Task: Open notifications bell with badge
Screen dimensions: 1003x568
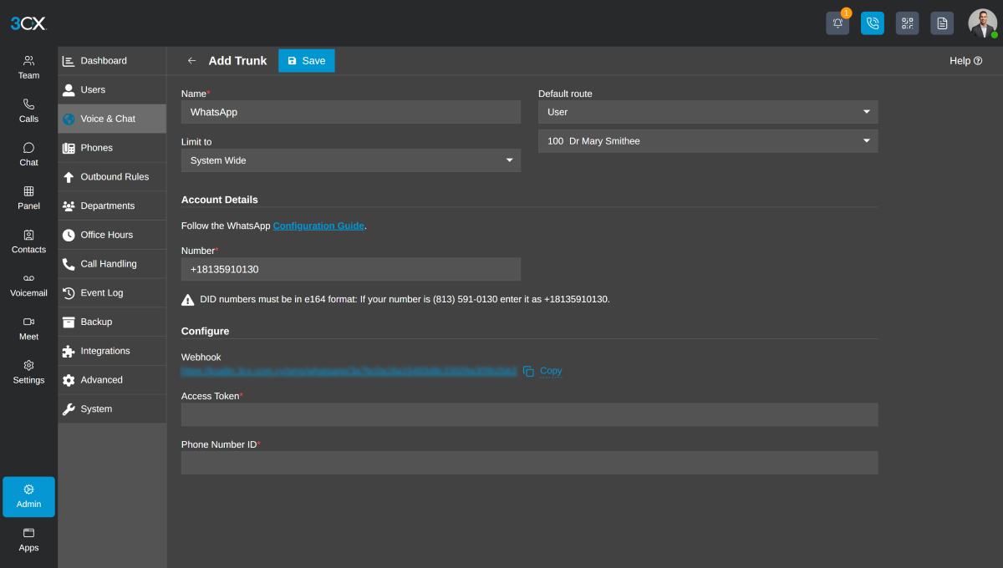Action: [838, 23]
